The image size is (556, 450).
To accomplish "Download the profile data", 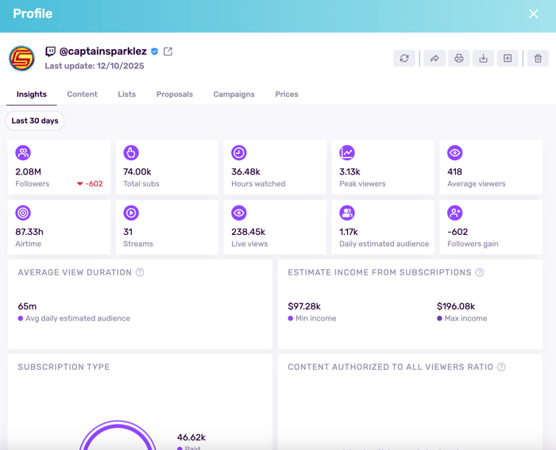I will coord(483,58).
